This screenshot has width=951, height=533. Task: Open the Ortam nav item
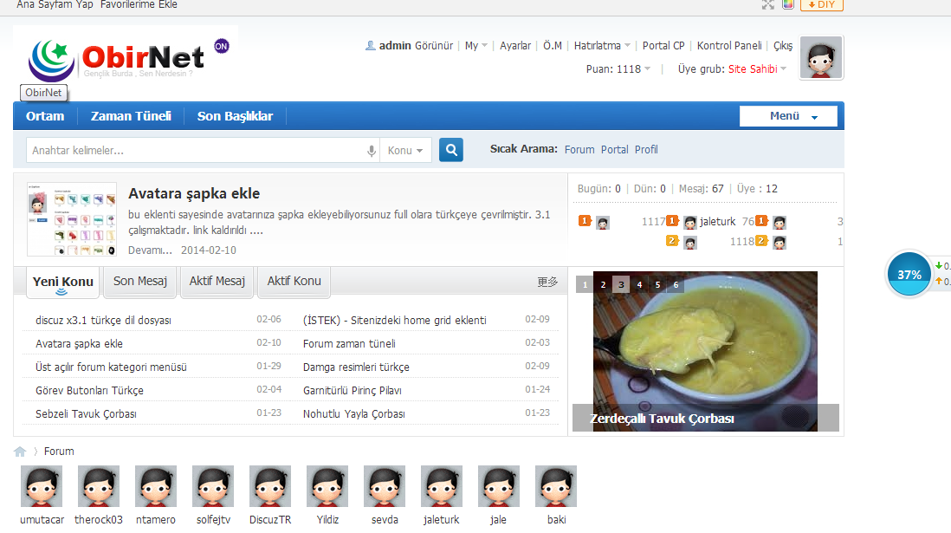point(45,116)
